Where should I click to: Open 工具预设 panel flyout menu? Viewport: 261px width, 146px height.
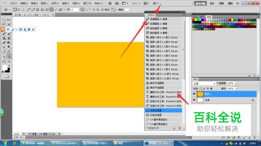point(183,15)
